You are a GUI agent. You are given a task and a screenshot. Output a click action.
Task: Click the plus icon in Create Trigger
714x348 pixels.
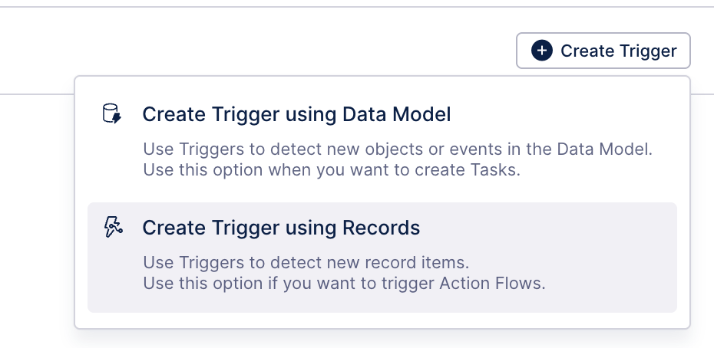click(541, 51)
